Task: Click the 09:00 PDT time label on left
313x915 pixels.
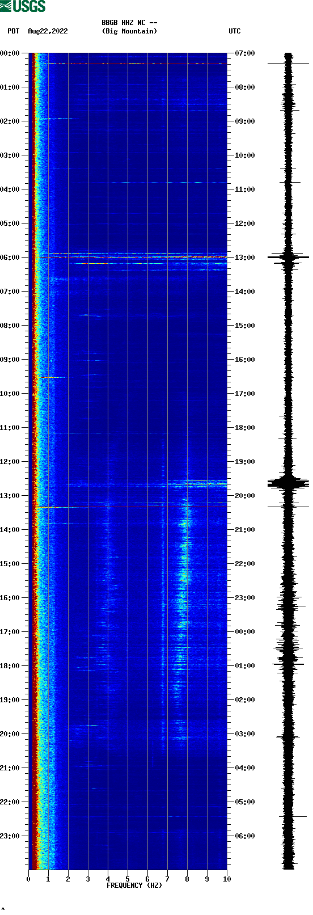Action: [10, 360]
